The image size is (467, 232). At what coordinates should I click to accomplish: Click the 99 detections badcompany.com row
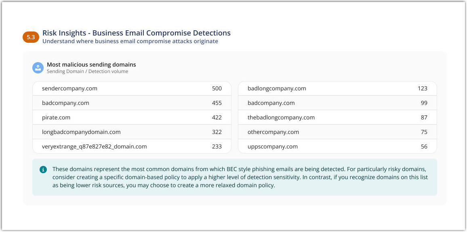[x=337, y=103]
